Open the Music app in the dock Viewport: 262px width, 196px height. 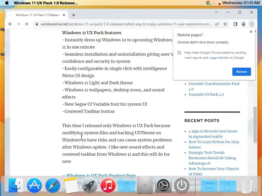108,185
